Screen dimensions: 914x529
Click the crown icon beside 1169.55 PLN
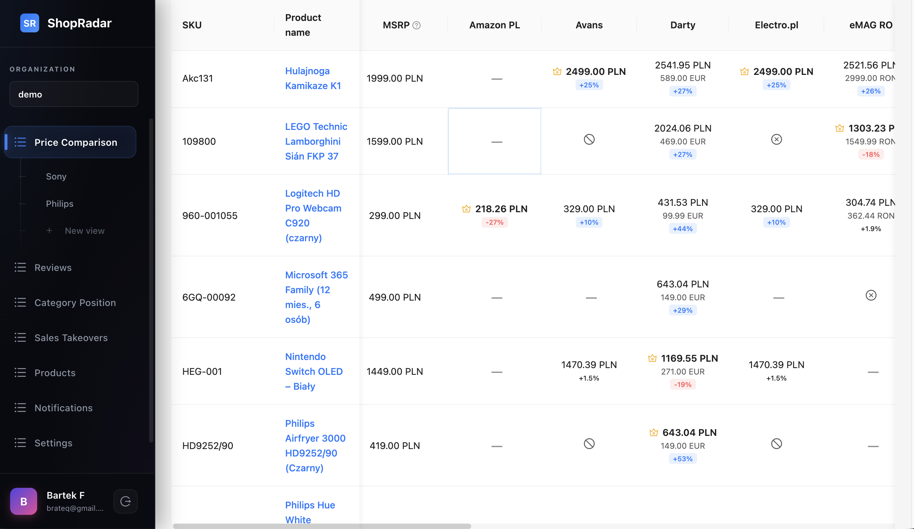pos(652,358)
